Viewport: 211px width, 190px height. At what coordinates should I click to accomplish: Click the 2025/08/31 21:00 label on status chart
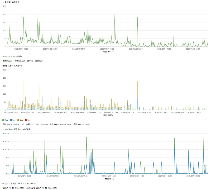[11, 112]
